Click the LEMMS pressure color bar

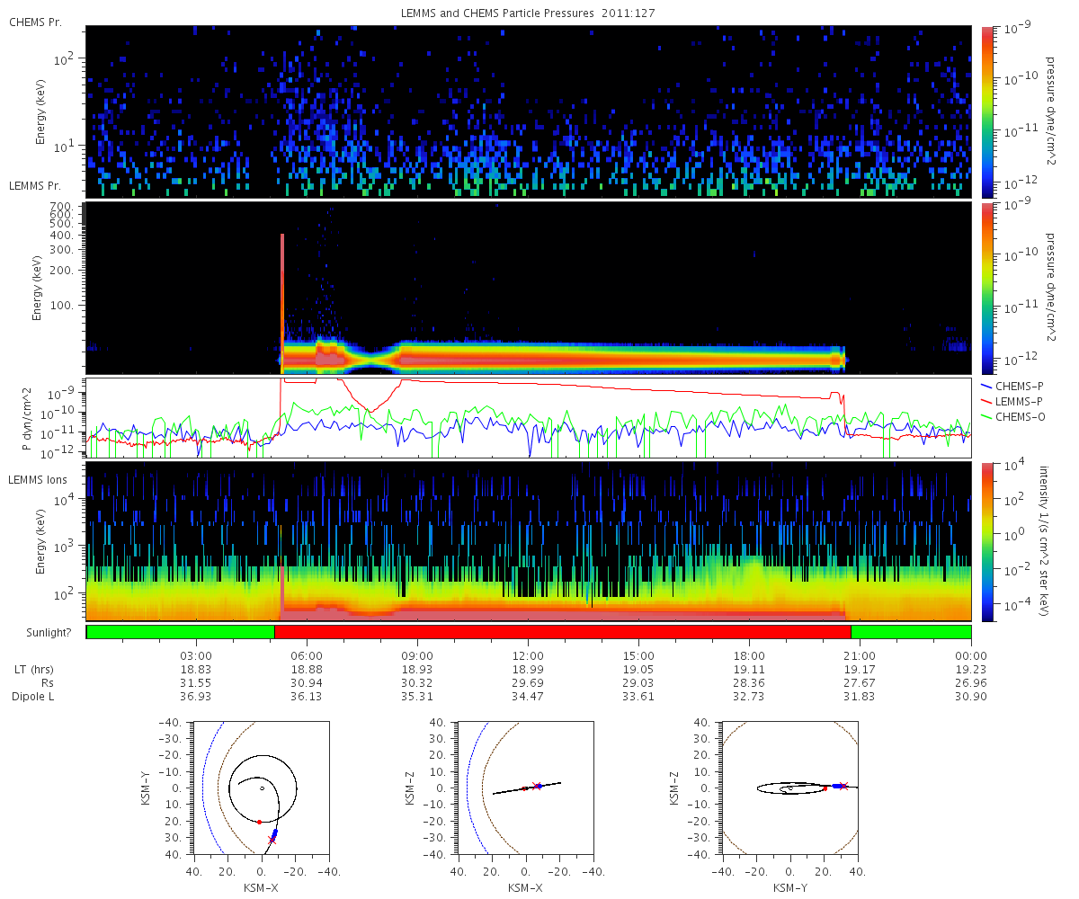tap(986, 288)
